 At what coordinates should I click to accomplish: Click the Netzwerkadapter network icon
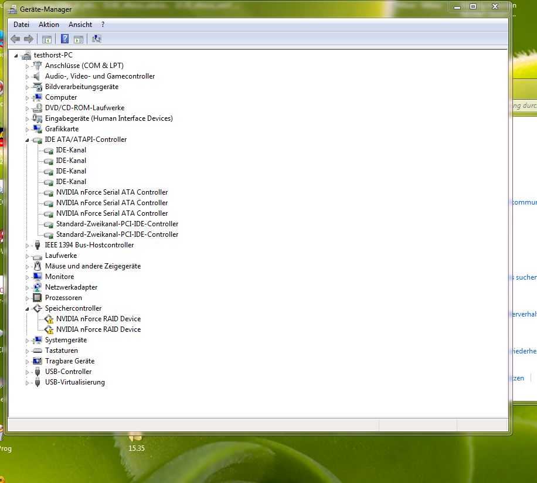coord(38,287)
